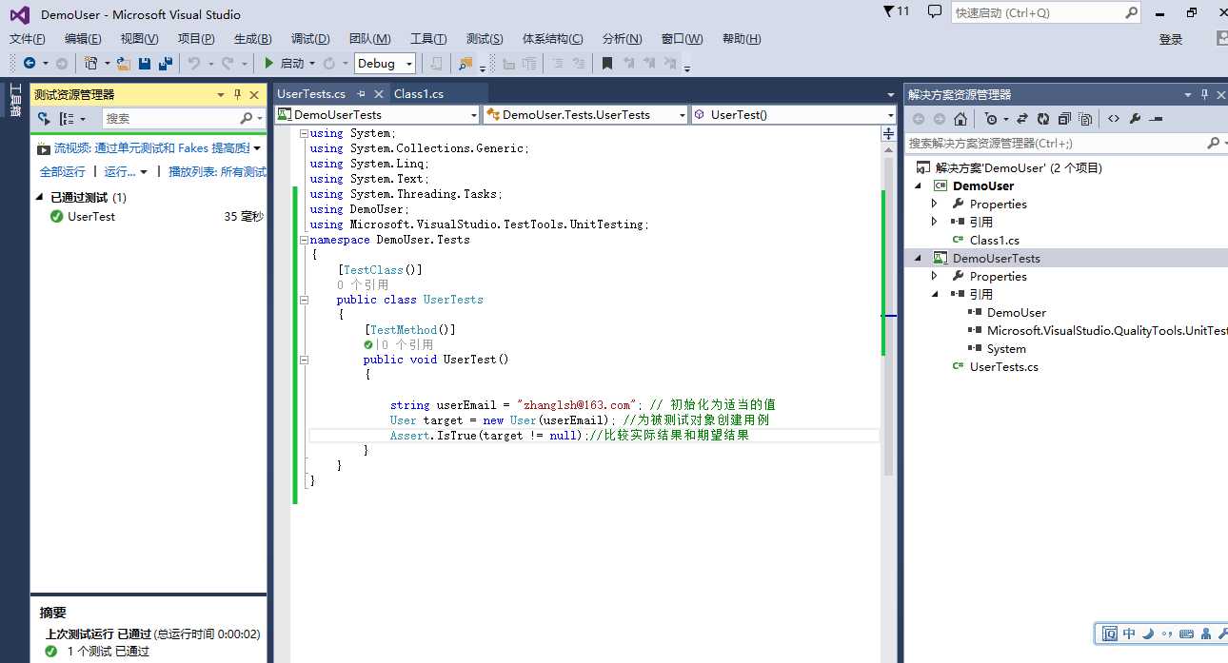Click the New Project icon in the main toolbar

point(90,63)
